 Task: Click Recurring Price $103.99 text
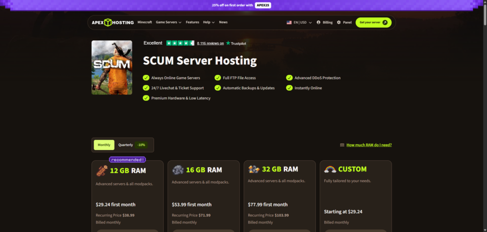tap(268, 215)
